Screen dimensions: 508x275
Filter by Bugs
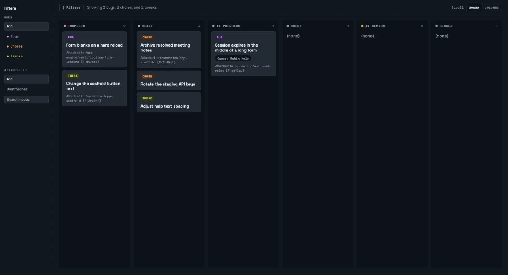(26, 36)
